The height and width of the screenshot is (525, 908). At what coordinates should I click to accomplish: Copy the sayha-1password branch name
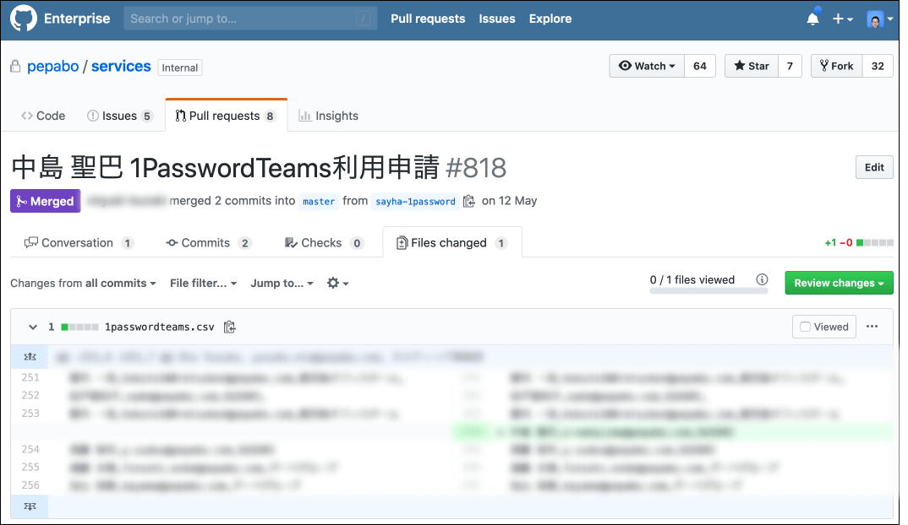pyautogui.click(x=469, y=202)
